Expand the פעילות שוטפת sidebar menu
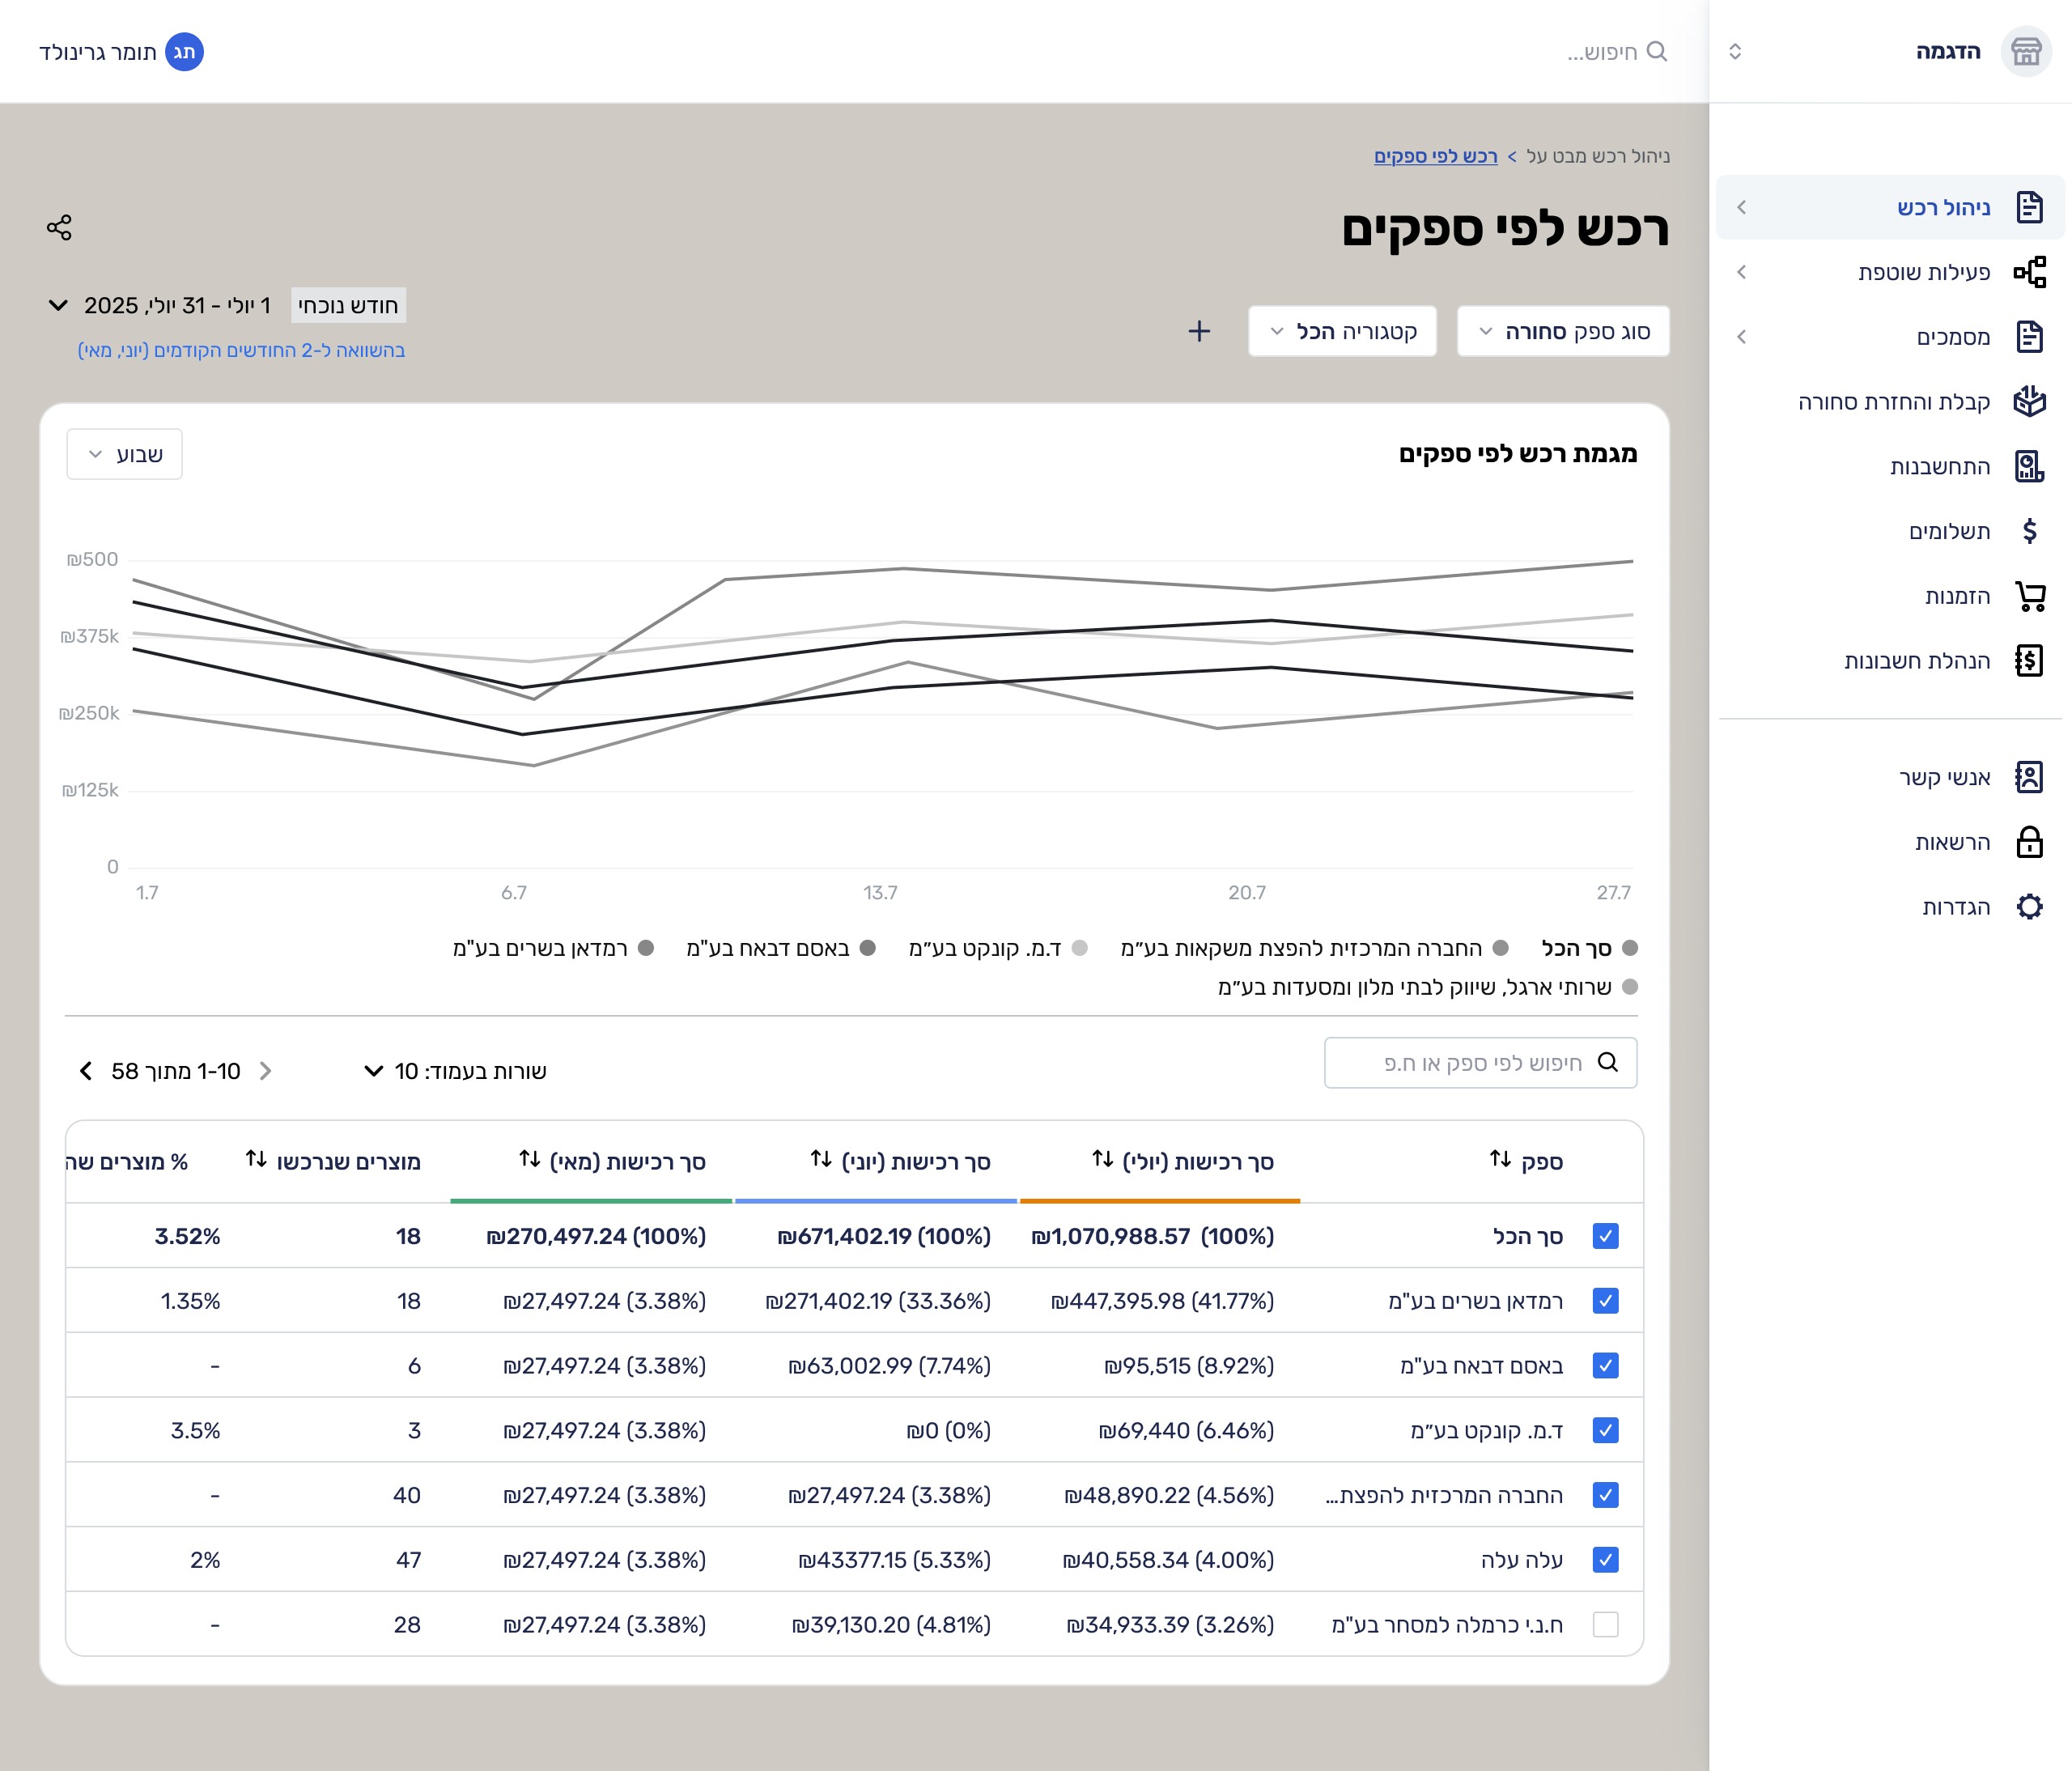 (1742, 272)
